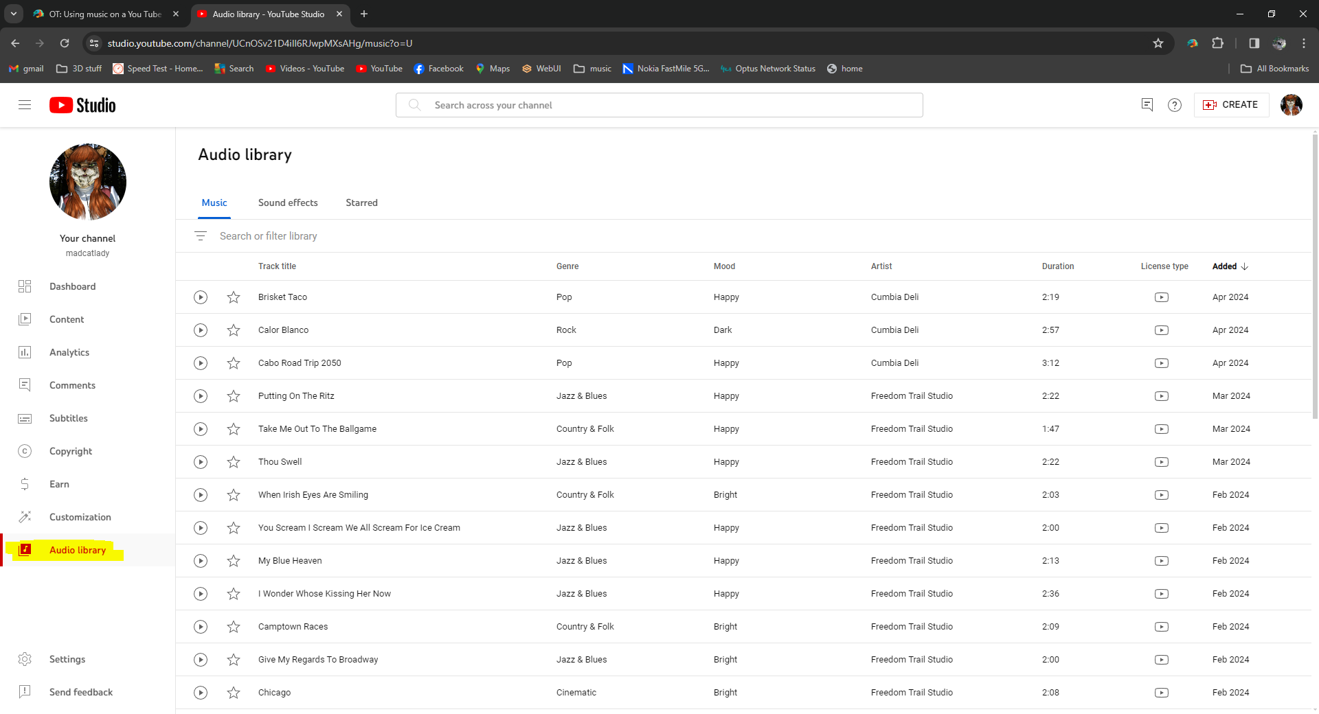The image size is (1319, 714).
Task: Click the CREATE button
Action: pos(1231,105)
